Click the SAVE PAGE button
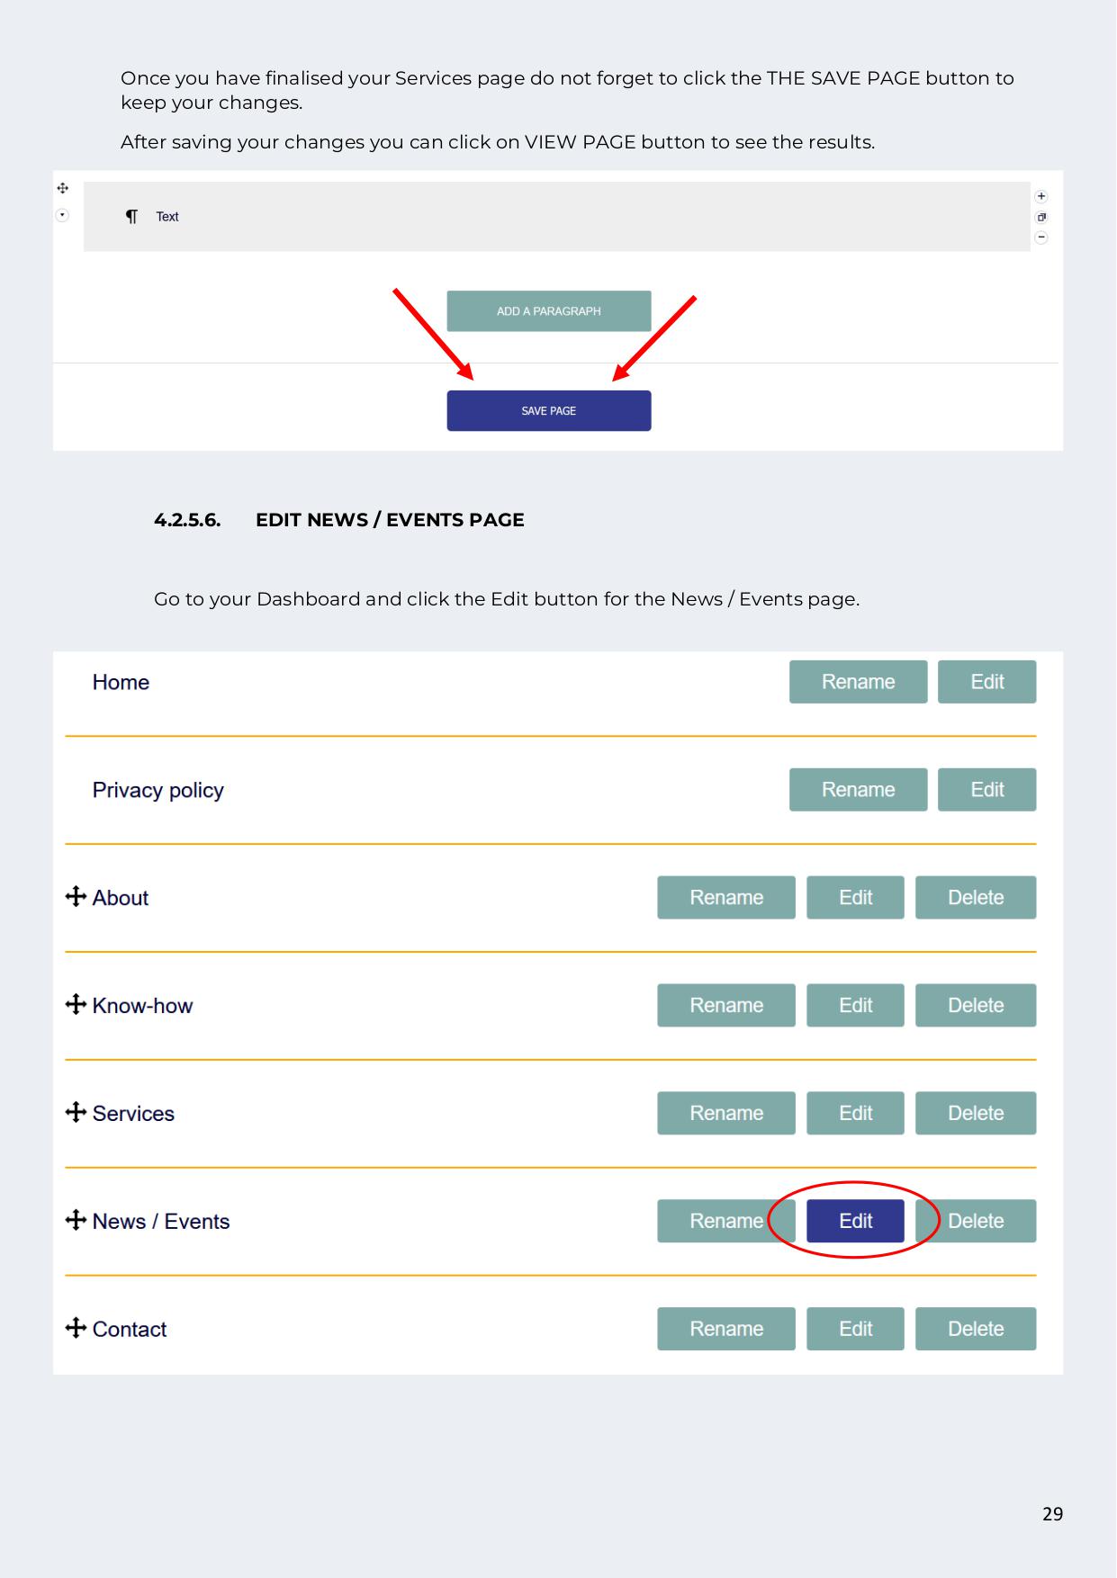 click(x=548, y=411)
